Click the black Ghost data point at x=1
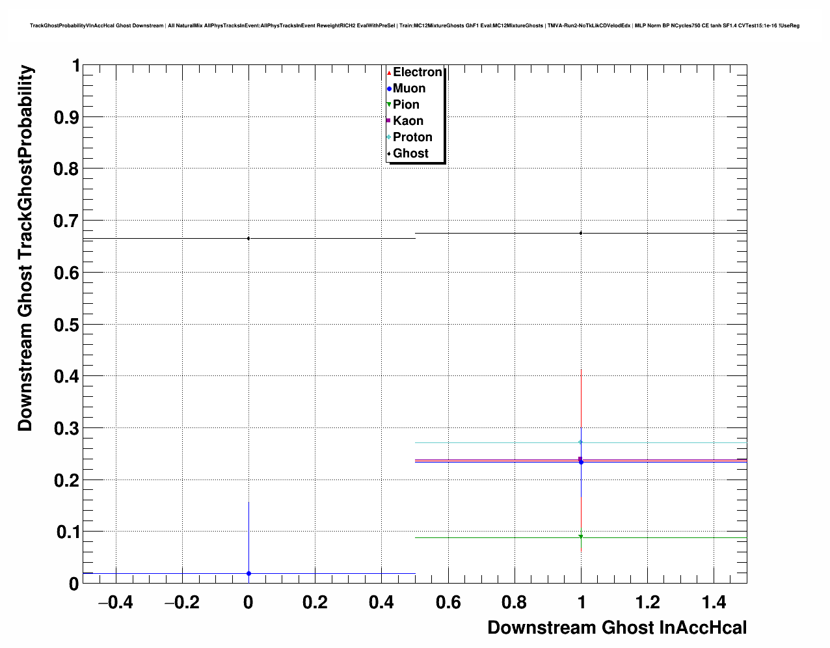This screenshot has width=830, height=648. pos(581,233)
